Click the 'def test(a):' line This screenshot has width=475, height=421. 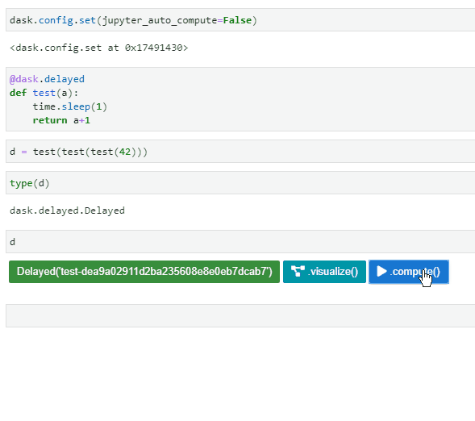(x=44, y=93)
